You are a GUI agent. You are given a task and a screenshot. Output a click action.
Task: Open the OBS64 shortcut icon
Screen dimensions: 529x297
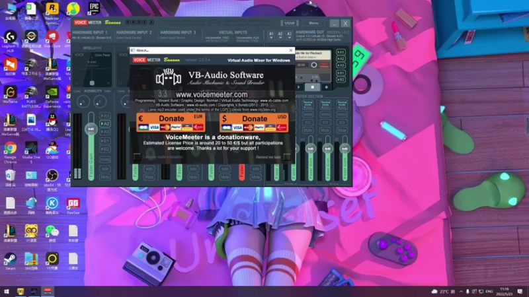[x=52, y=180]
